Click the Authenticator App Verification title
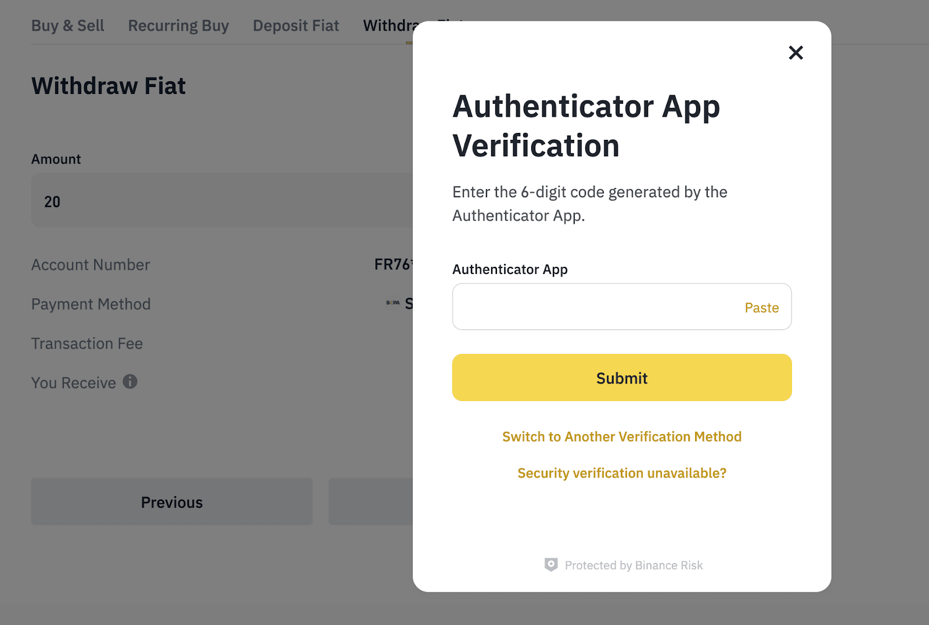This screenshot has width=929, height=625. [586, 125]
